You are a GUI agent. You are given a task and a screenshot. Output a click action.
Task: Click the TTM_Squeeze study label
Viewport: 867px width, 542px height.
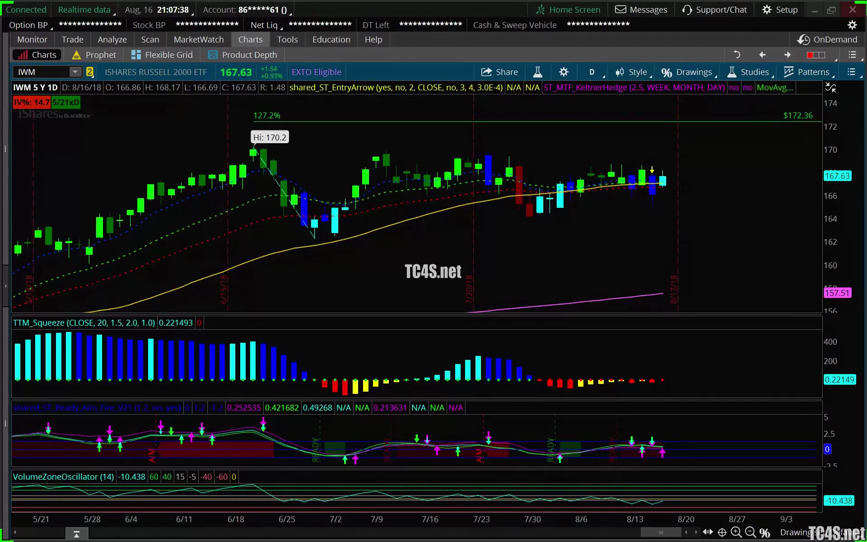point(84,323)
